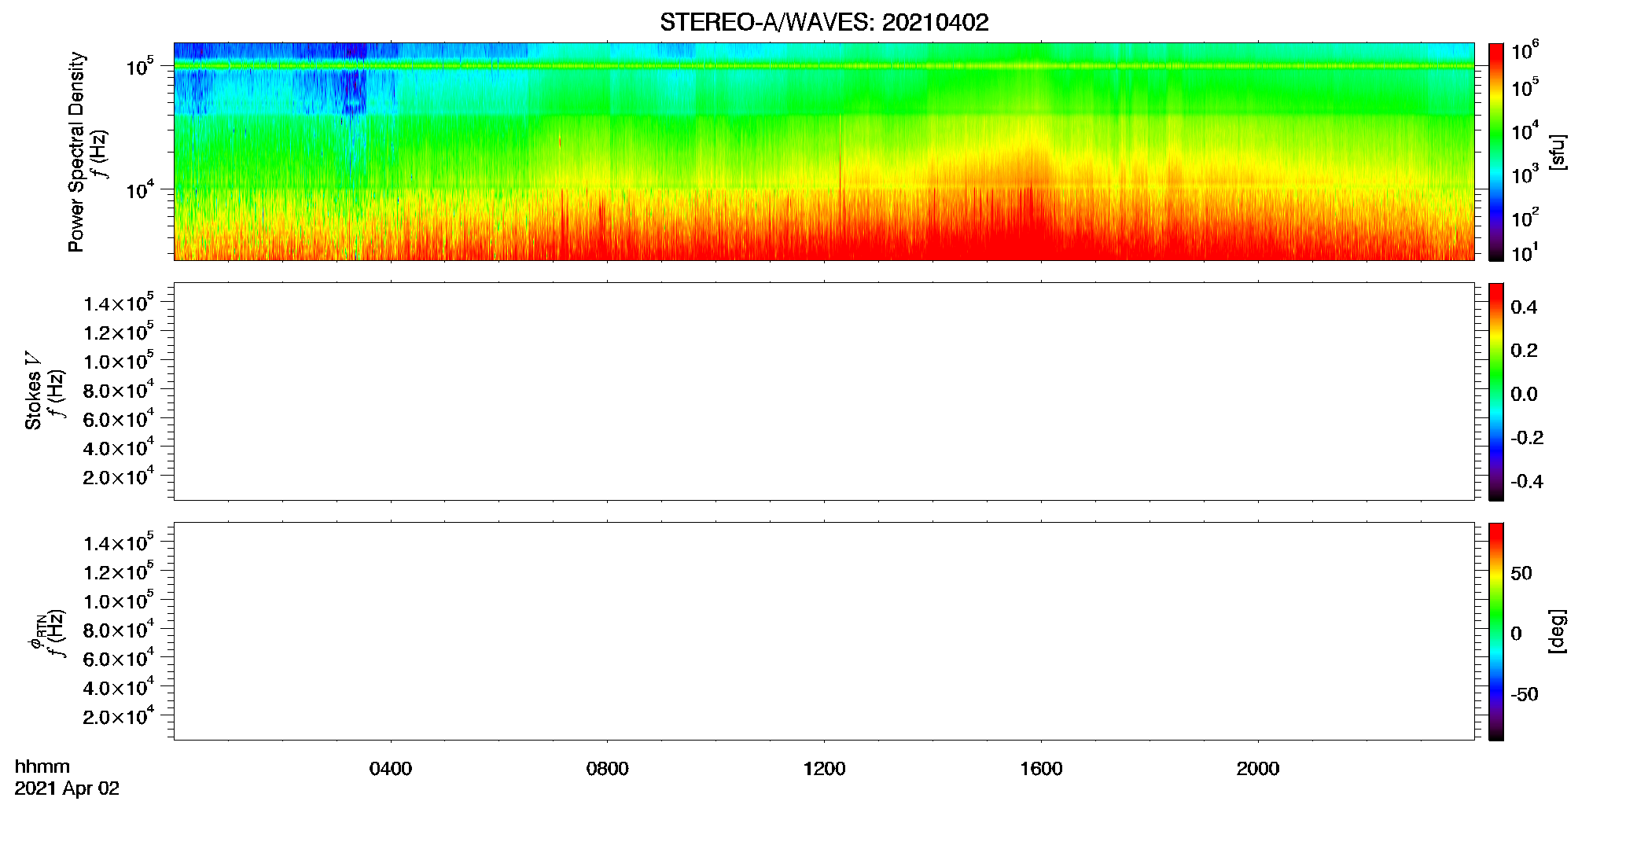Select the 1200 time axis label
Image resolution: width=1648 pixels, height=849 pixels.
pos(824,769)
